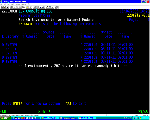
Task: Click the yellow note toolbar icon
Action: 27,7
